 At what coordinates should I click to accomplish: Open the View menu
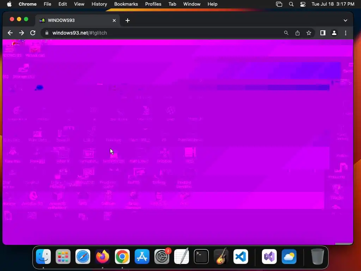click(x=79, y=4)
